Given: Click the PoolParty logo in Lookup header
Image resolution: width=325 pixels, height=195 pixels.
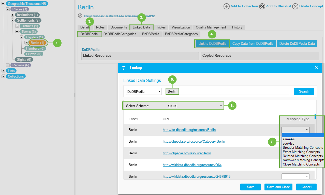Looking at the screenshot, I should 124,68.
